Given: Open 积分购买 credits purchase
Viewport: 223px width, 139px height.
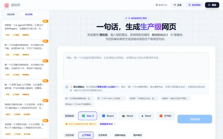Looking at the screenshot, I should coord(194,5).
